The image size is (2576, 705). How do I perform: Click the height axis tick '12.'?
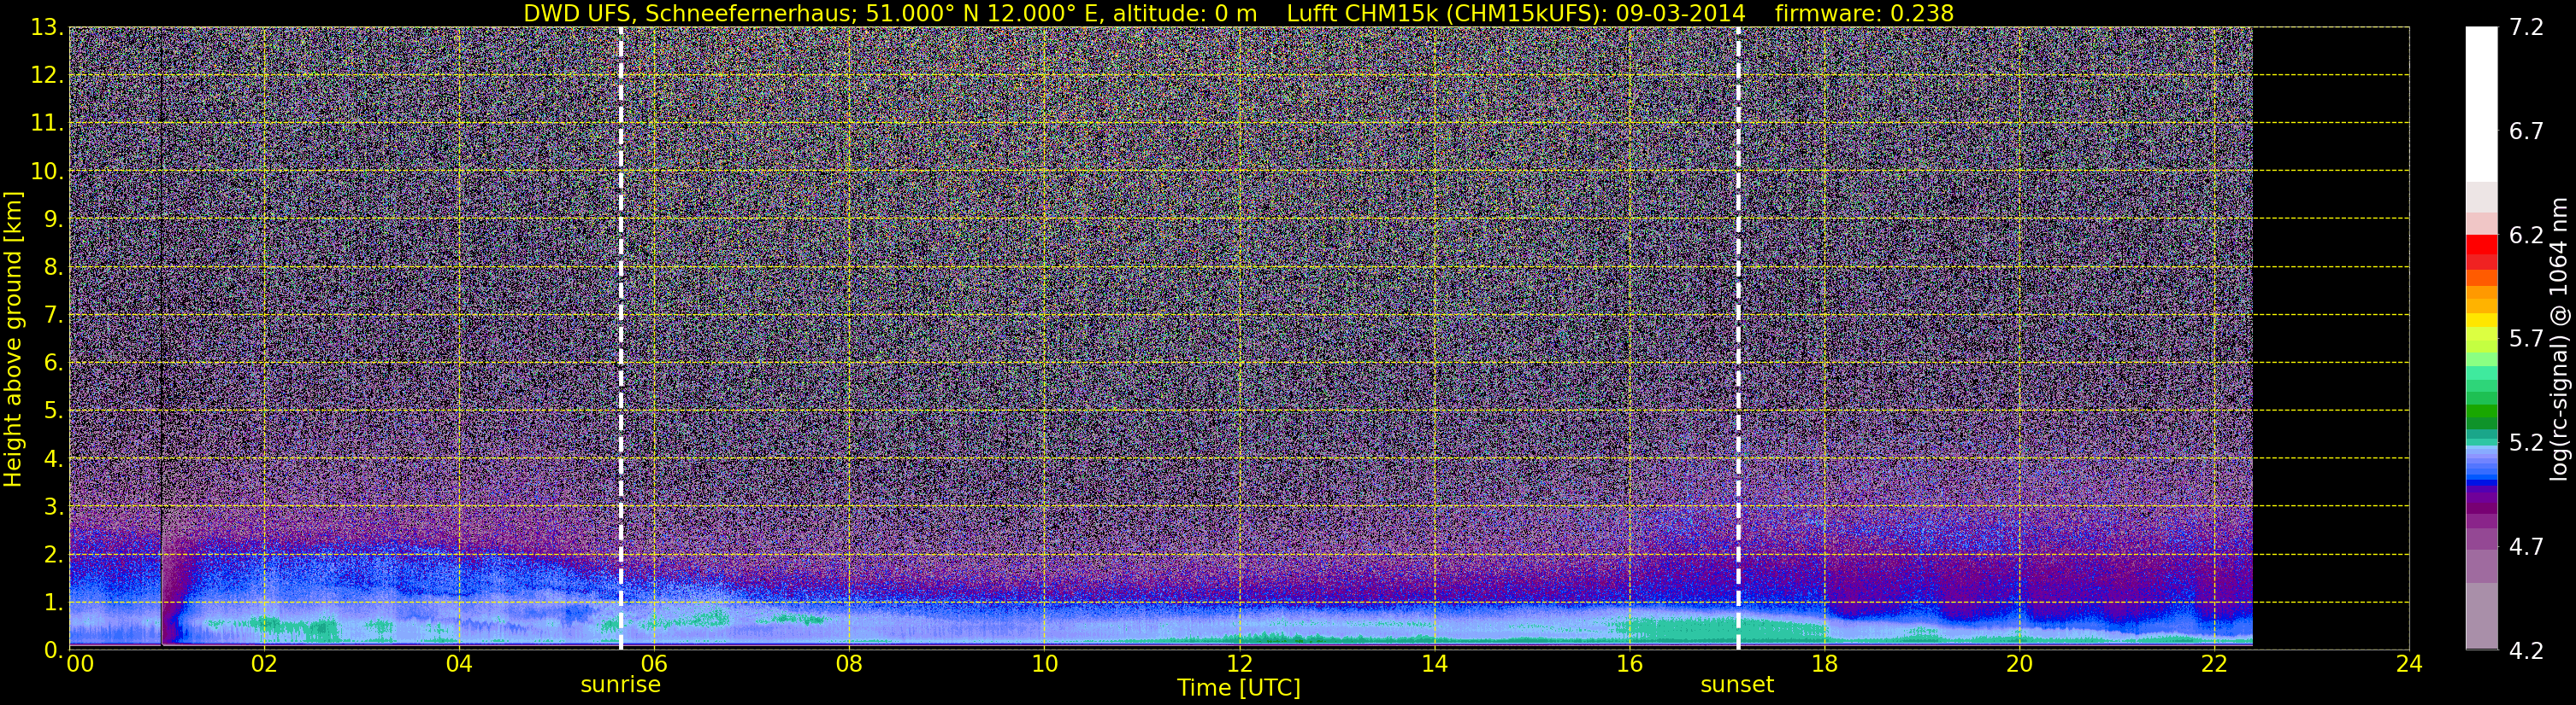click(x=46, y=76)
